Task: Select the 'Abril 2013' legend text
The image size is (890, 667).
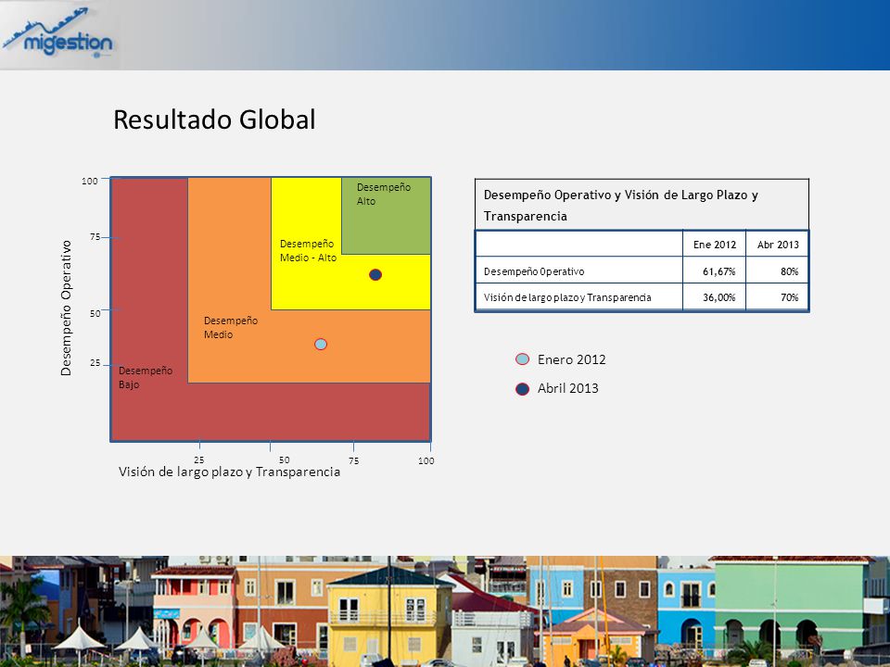Action: coord(568,388)
